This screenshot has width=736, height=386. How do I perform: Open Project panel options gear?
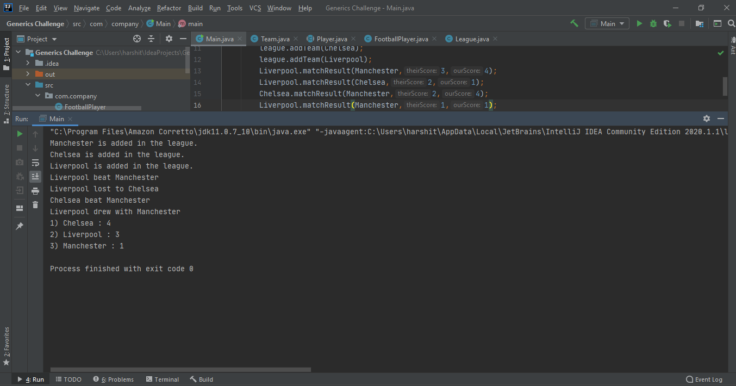pos(169,39)
